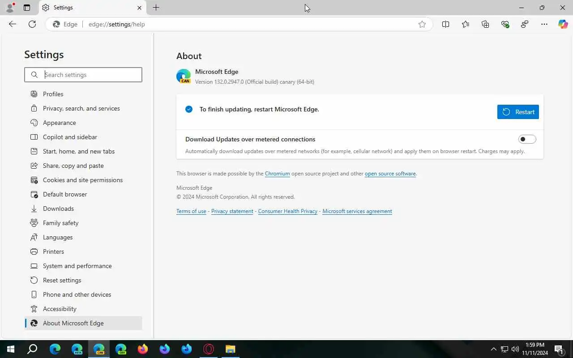The width and height of the screenshot is (573, 358).
Task: Open Privacy, search, and services section
Action: point(83,108)
